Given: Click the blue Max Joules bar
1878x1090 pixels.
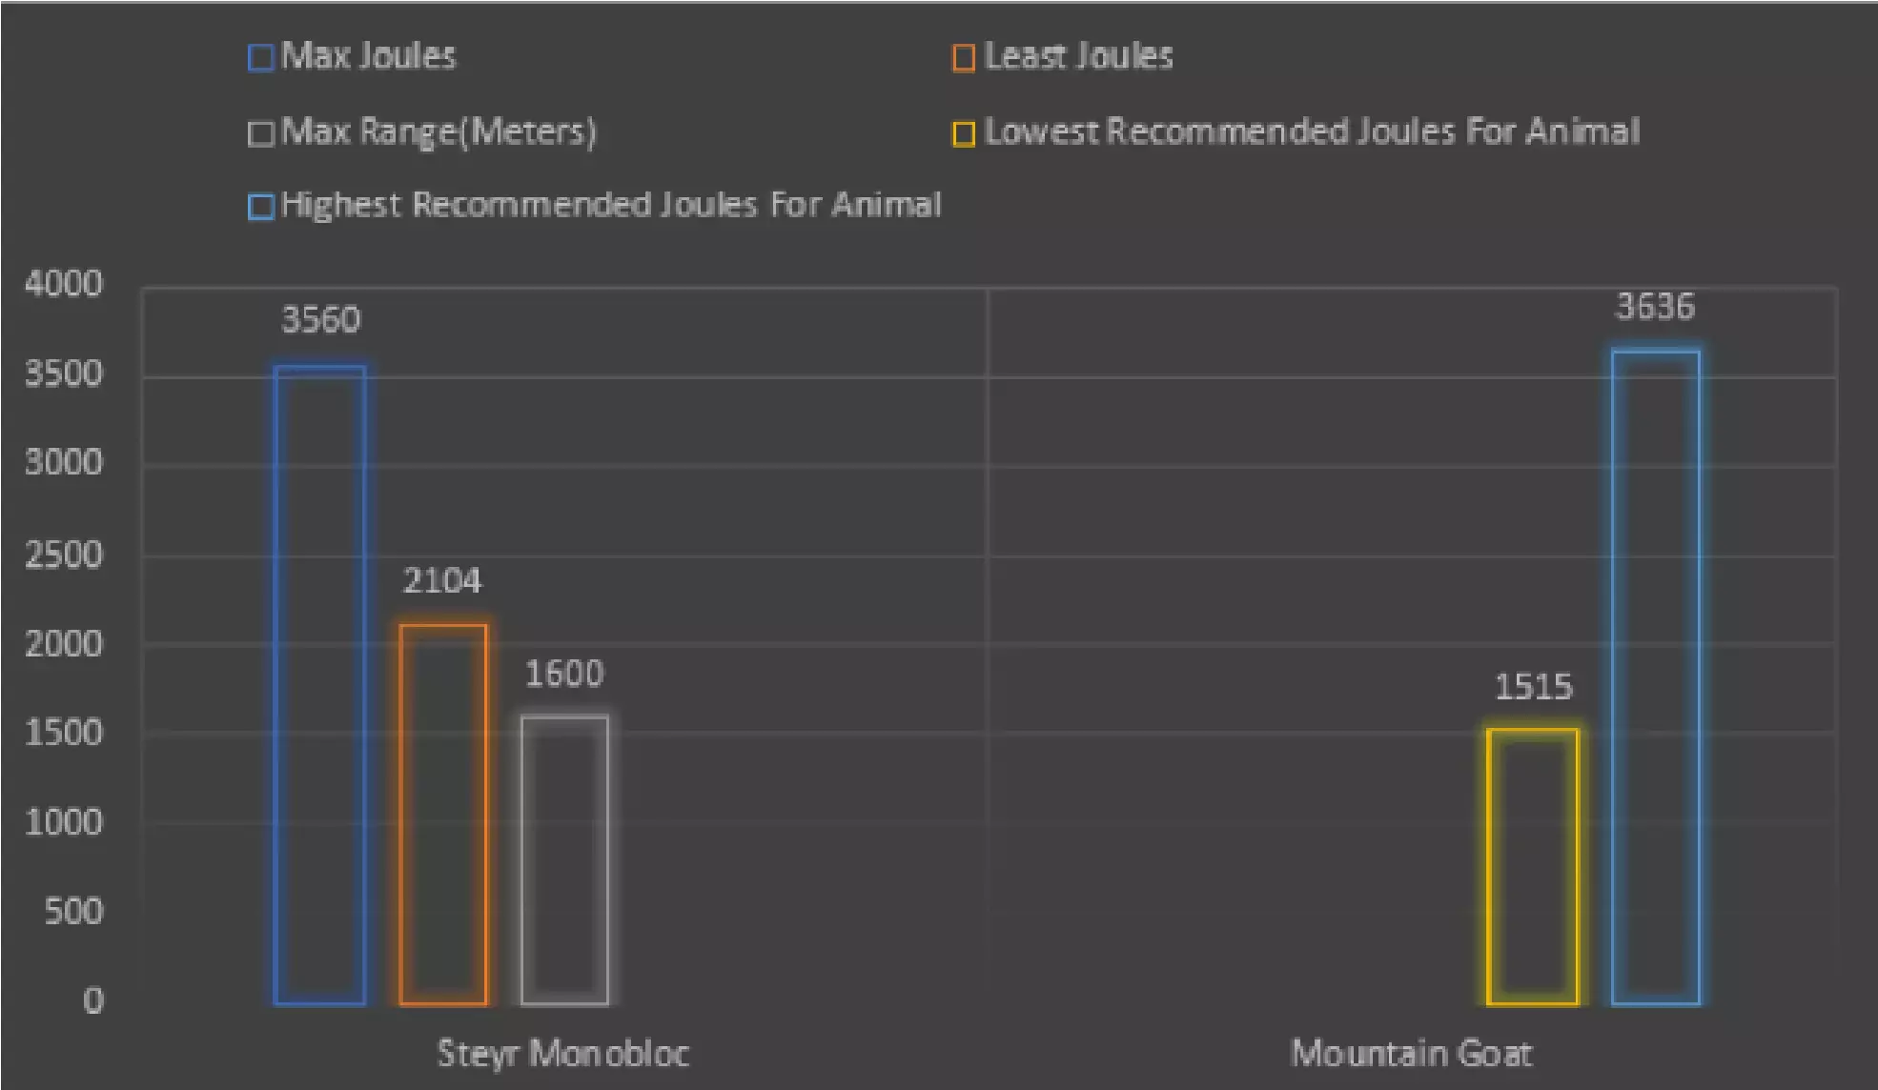Looking at the screenshot, I should click(x=320, y=685).
